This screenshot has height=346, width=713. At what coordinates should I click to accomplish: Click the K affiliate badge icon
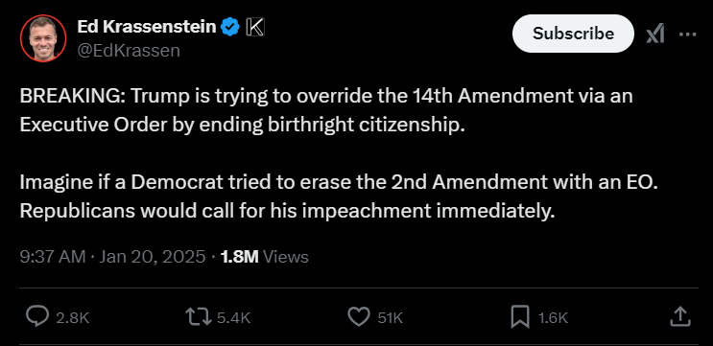pos(255,27)
